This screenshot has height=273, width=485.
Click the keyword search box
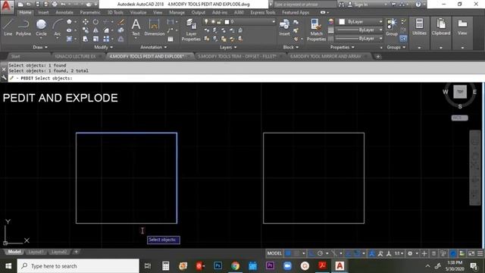tap(305, 5)
